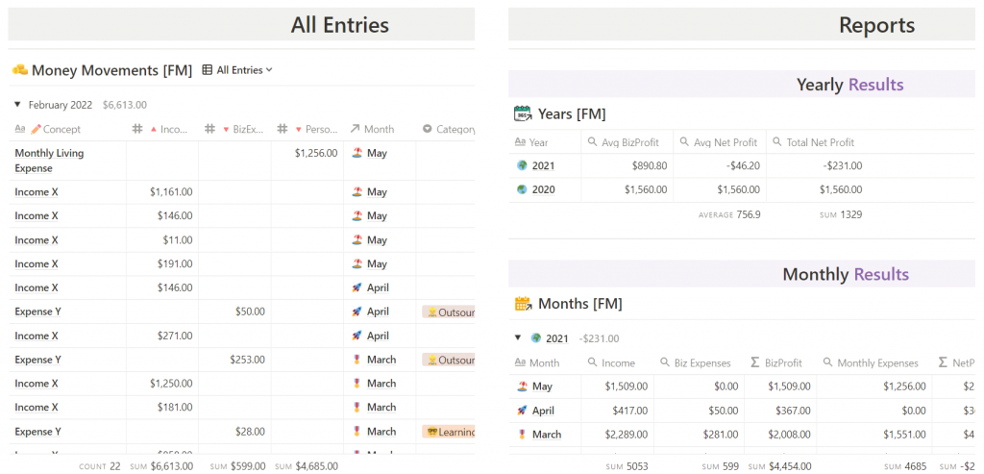Collapse the 2021 months group

[518, 338]
